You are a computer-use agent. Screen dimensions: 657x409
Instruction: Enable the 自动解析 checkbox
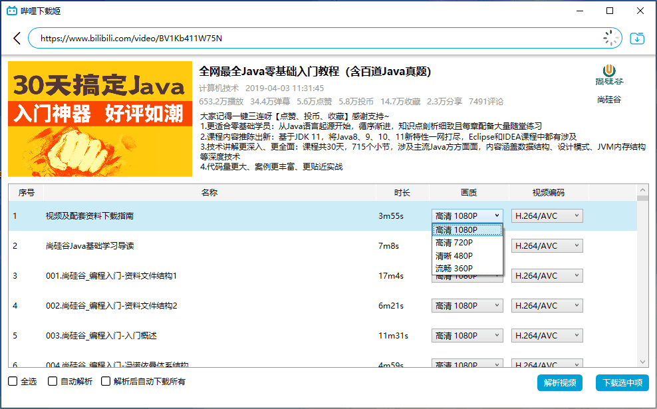pyautogui.click(x=53, y=381)
